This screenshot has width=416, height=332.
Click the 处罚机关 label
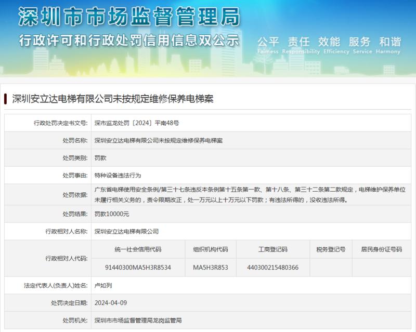pos(75,321)
